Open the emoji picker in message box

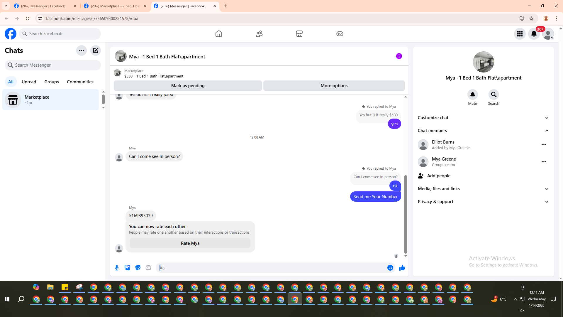click(x=390, y=268)
